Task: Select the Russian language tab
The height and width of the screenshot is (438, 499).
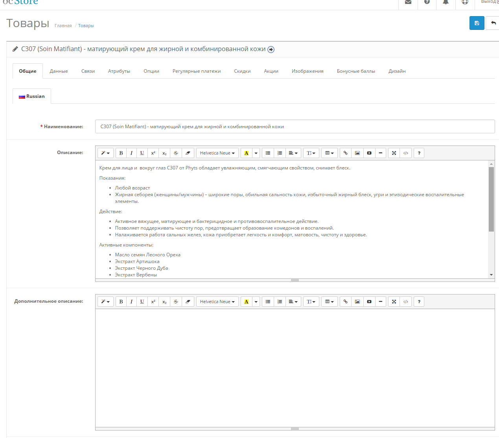Action: click(x=32, y=96)
